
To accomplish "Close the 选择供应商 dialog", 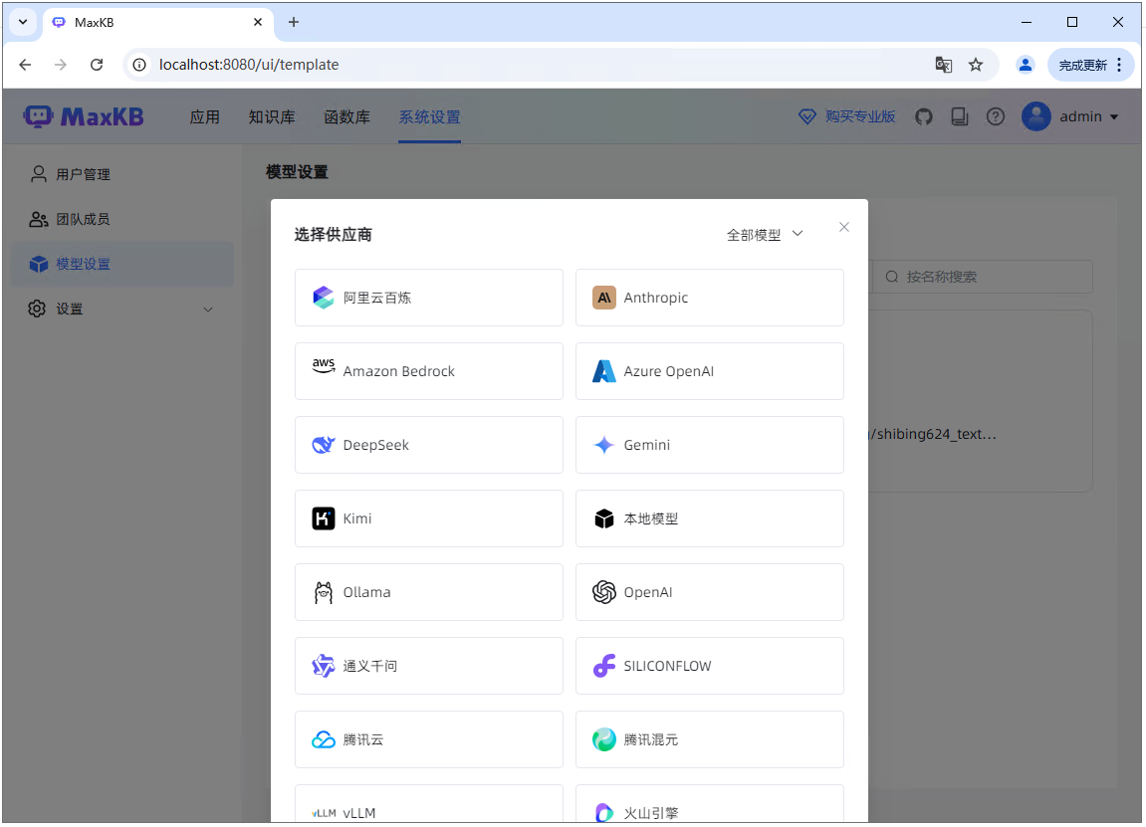I will (844, 227).
